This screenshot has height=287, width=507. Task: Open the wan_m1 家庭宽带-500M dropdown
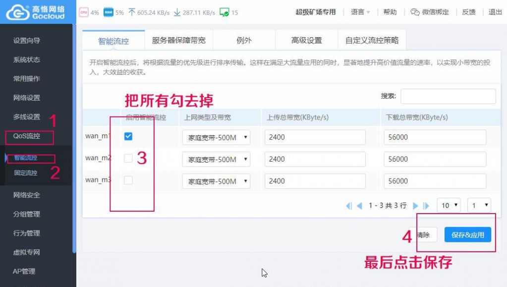pyautogui.click(x=216, y=137)
